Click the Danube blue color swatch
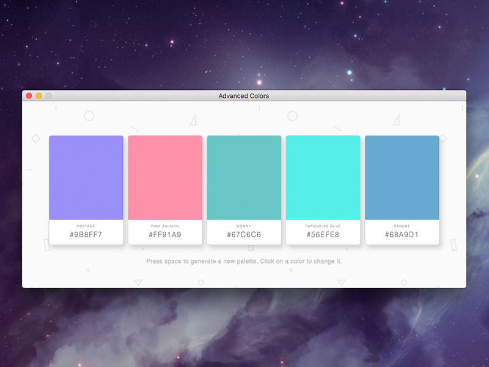This screenshot has height=367, width=489. [x=402, y=177]
